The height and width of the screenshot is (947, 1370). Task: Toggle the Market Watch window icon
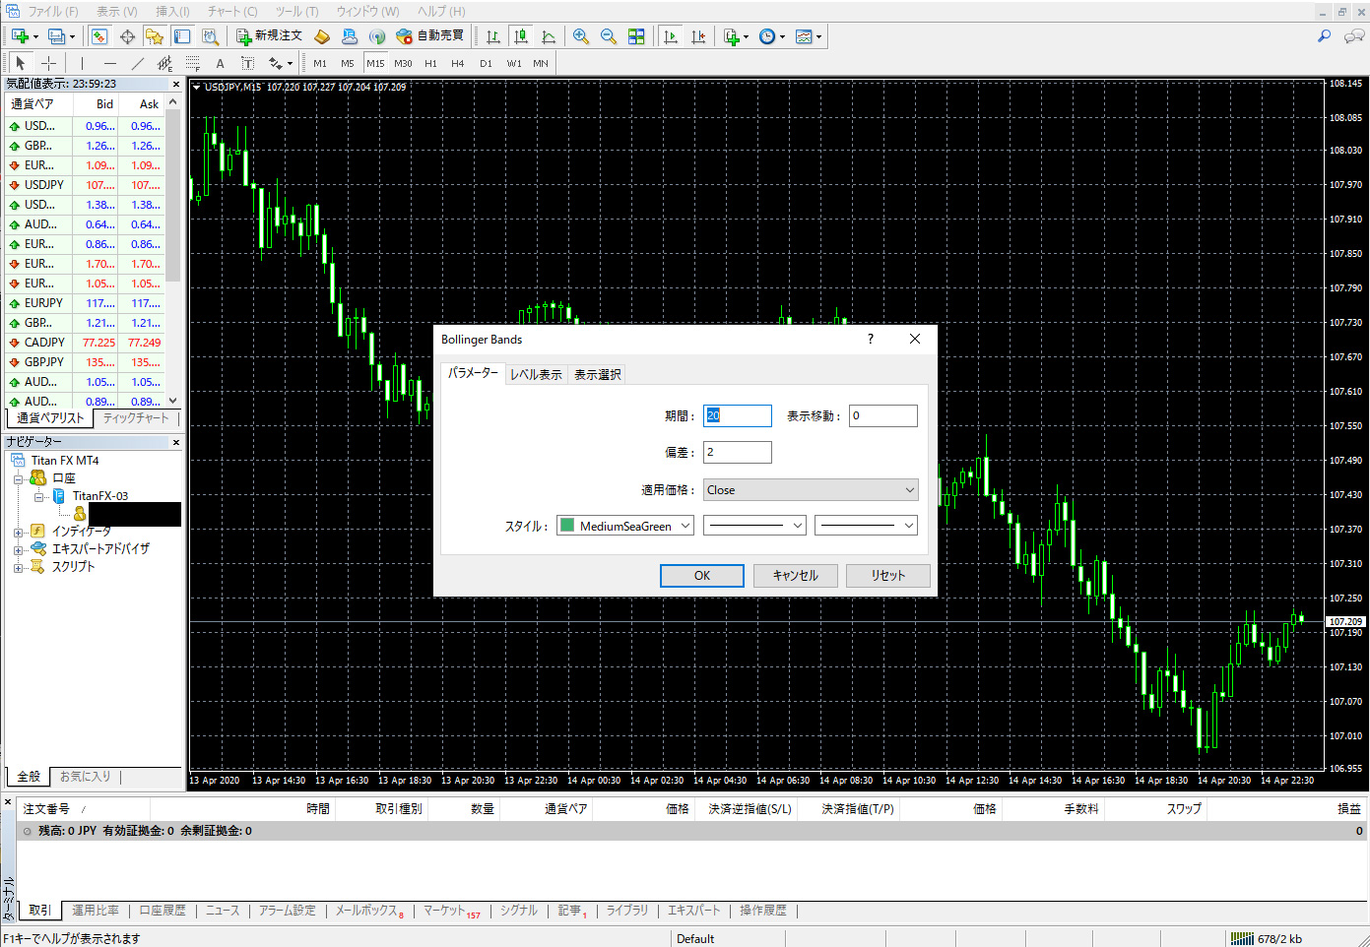click(x=99, y=36)
